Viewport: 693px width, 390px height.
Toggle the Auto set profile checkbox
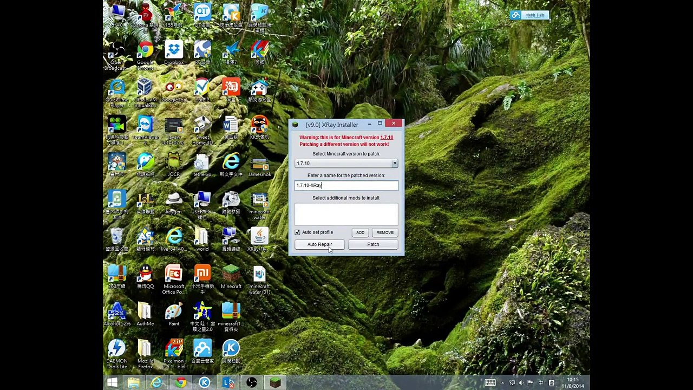pyautogui.click(x=297, y=232)
